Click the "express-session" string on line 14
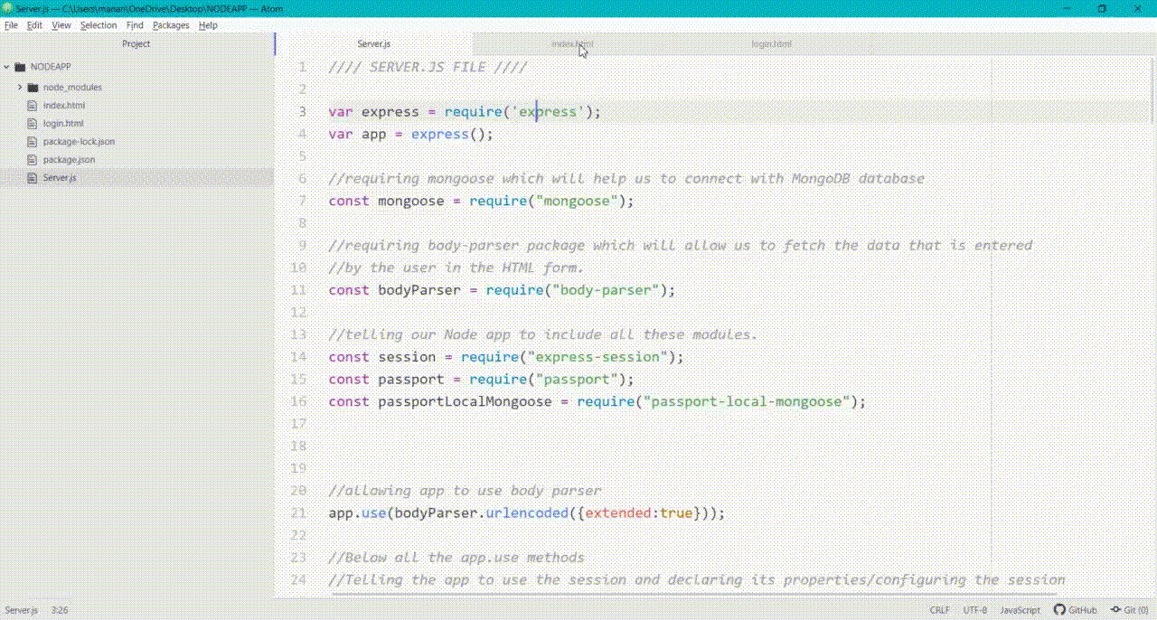The width and height of the screenshot is (1157, 620). tap(596, 357)
